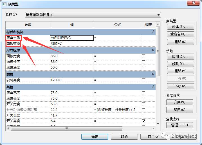Click the table scroll down arrow

[x=158, y=124]
